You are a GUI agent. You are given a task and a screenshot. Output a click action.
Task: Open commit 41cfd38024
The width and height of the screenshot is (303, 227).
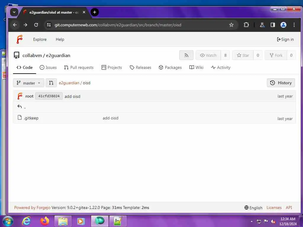tap(49, 96)
